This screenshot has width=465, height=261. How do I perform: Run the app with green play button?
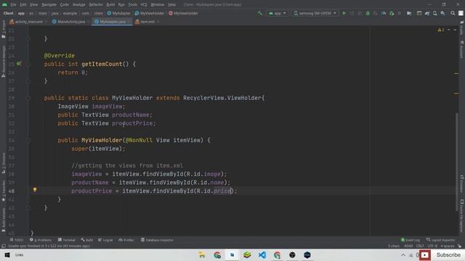pyautogui.click(x=344, y=13)
